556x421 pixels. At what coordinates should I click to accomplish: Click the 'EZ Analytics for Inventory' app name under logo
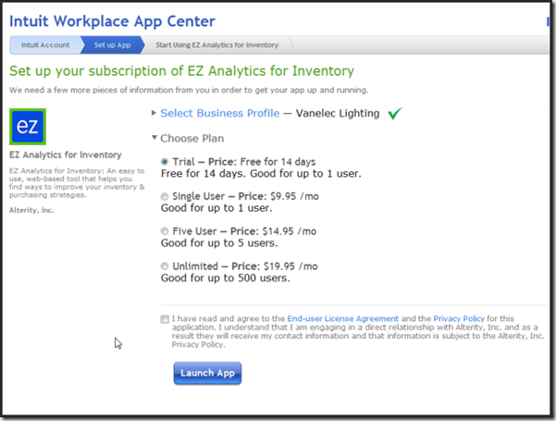pyautogui.click(x=66, y=155)
